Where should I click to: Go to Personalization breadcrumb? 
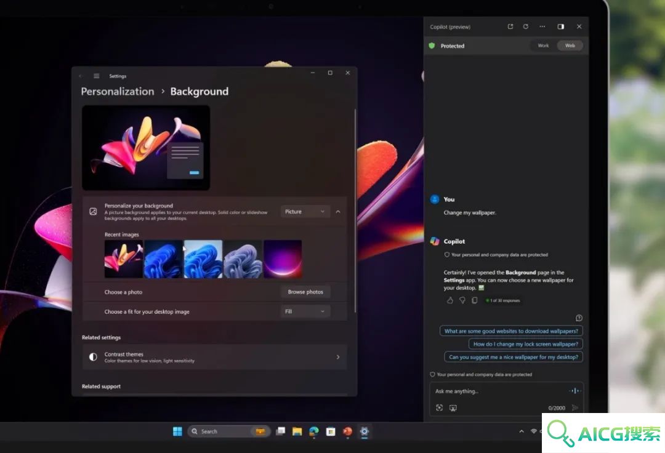[x=118, y=92]
